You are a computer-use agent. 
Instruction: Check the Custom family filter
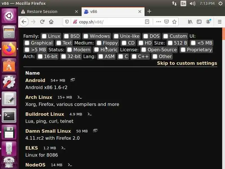tap(166, 36)
